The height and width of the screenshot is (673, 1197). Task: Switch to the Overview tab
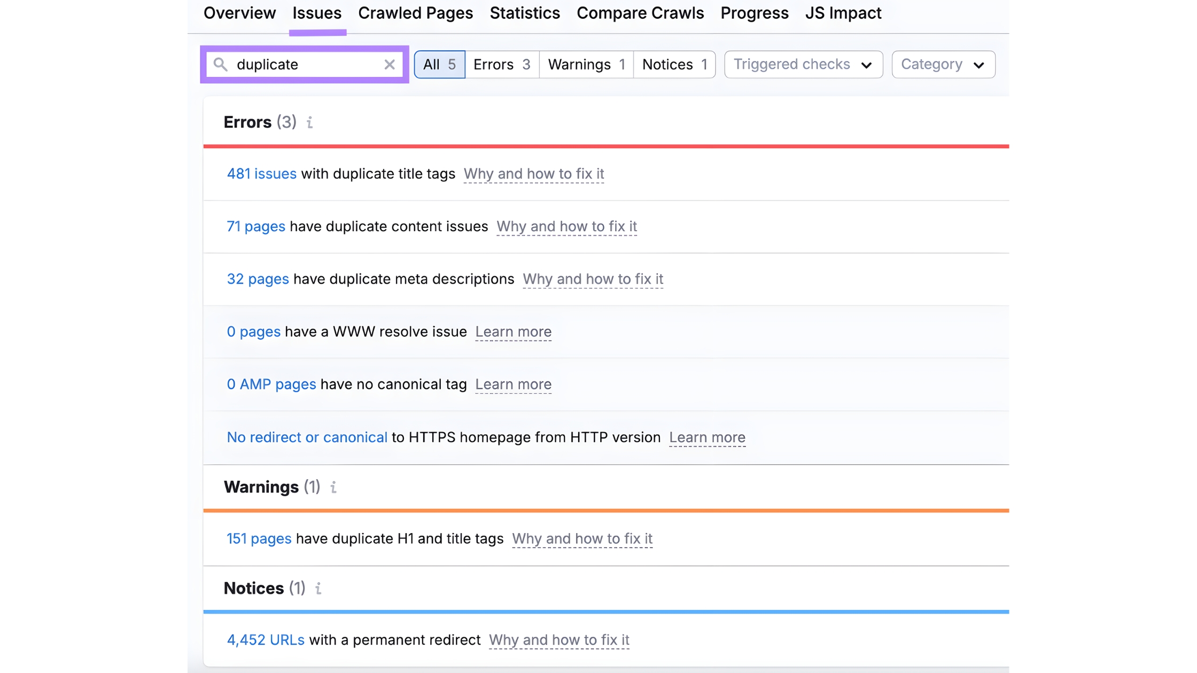click(x=239, y=13)
